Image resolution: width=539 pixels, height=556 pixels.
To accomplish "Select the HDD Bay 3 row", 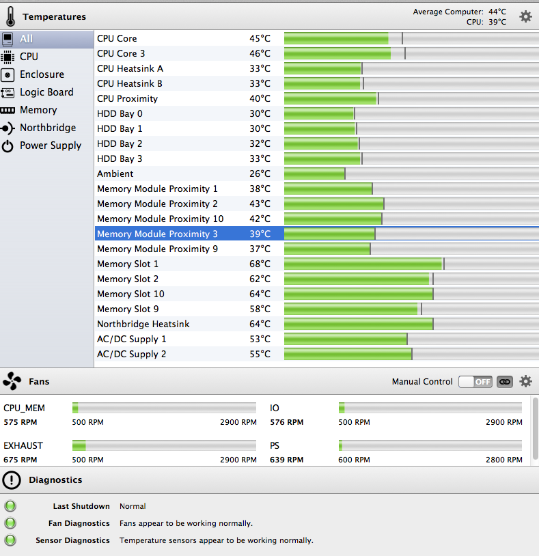I will [x=317, y=158].
